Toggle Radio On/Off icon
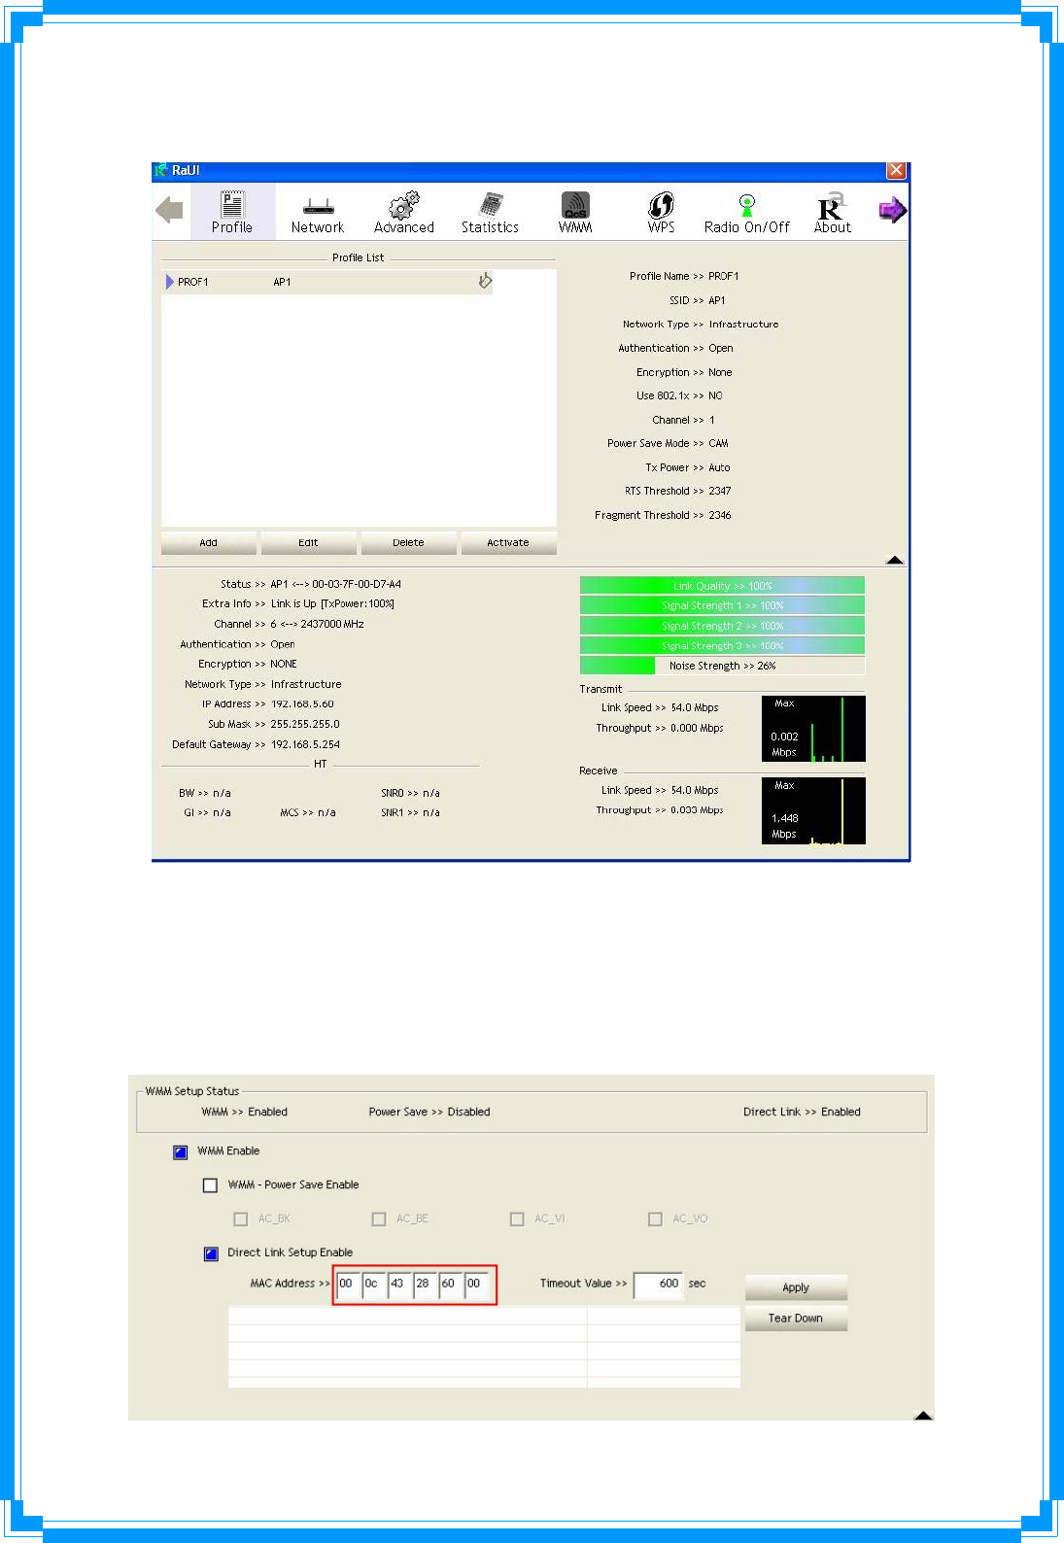1064x1543 pixels. (x=746, y=212)
